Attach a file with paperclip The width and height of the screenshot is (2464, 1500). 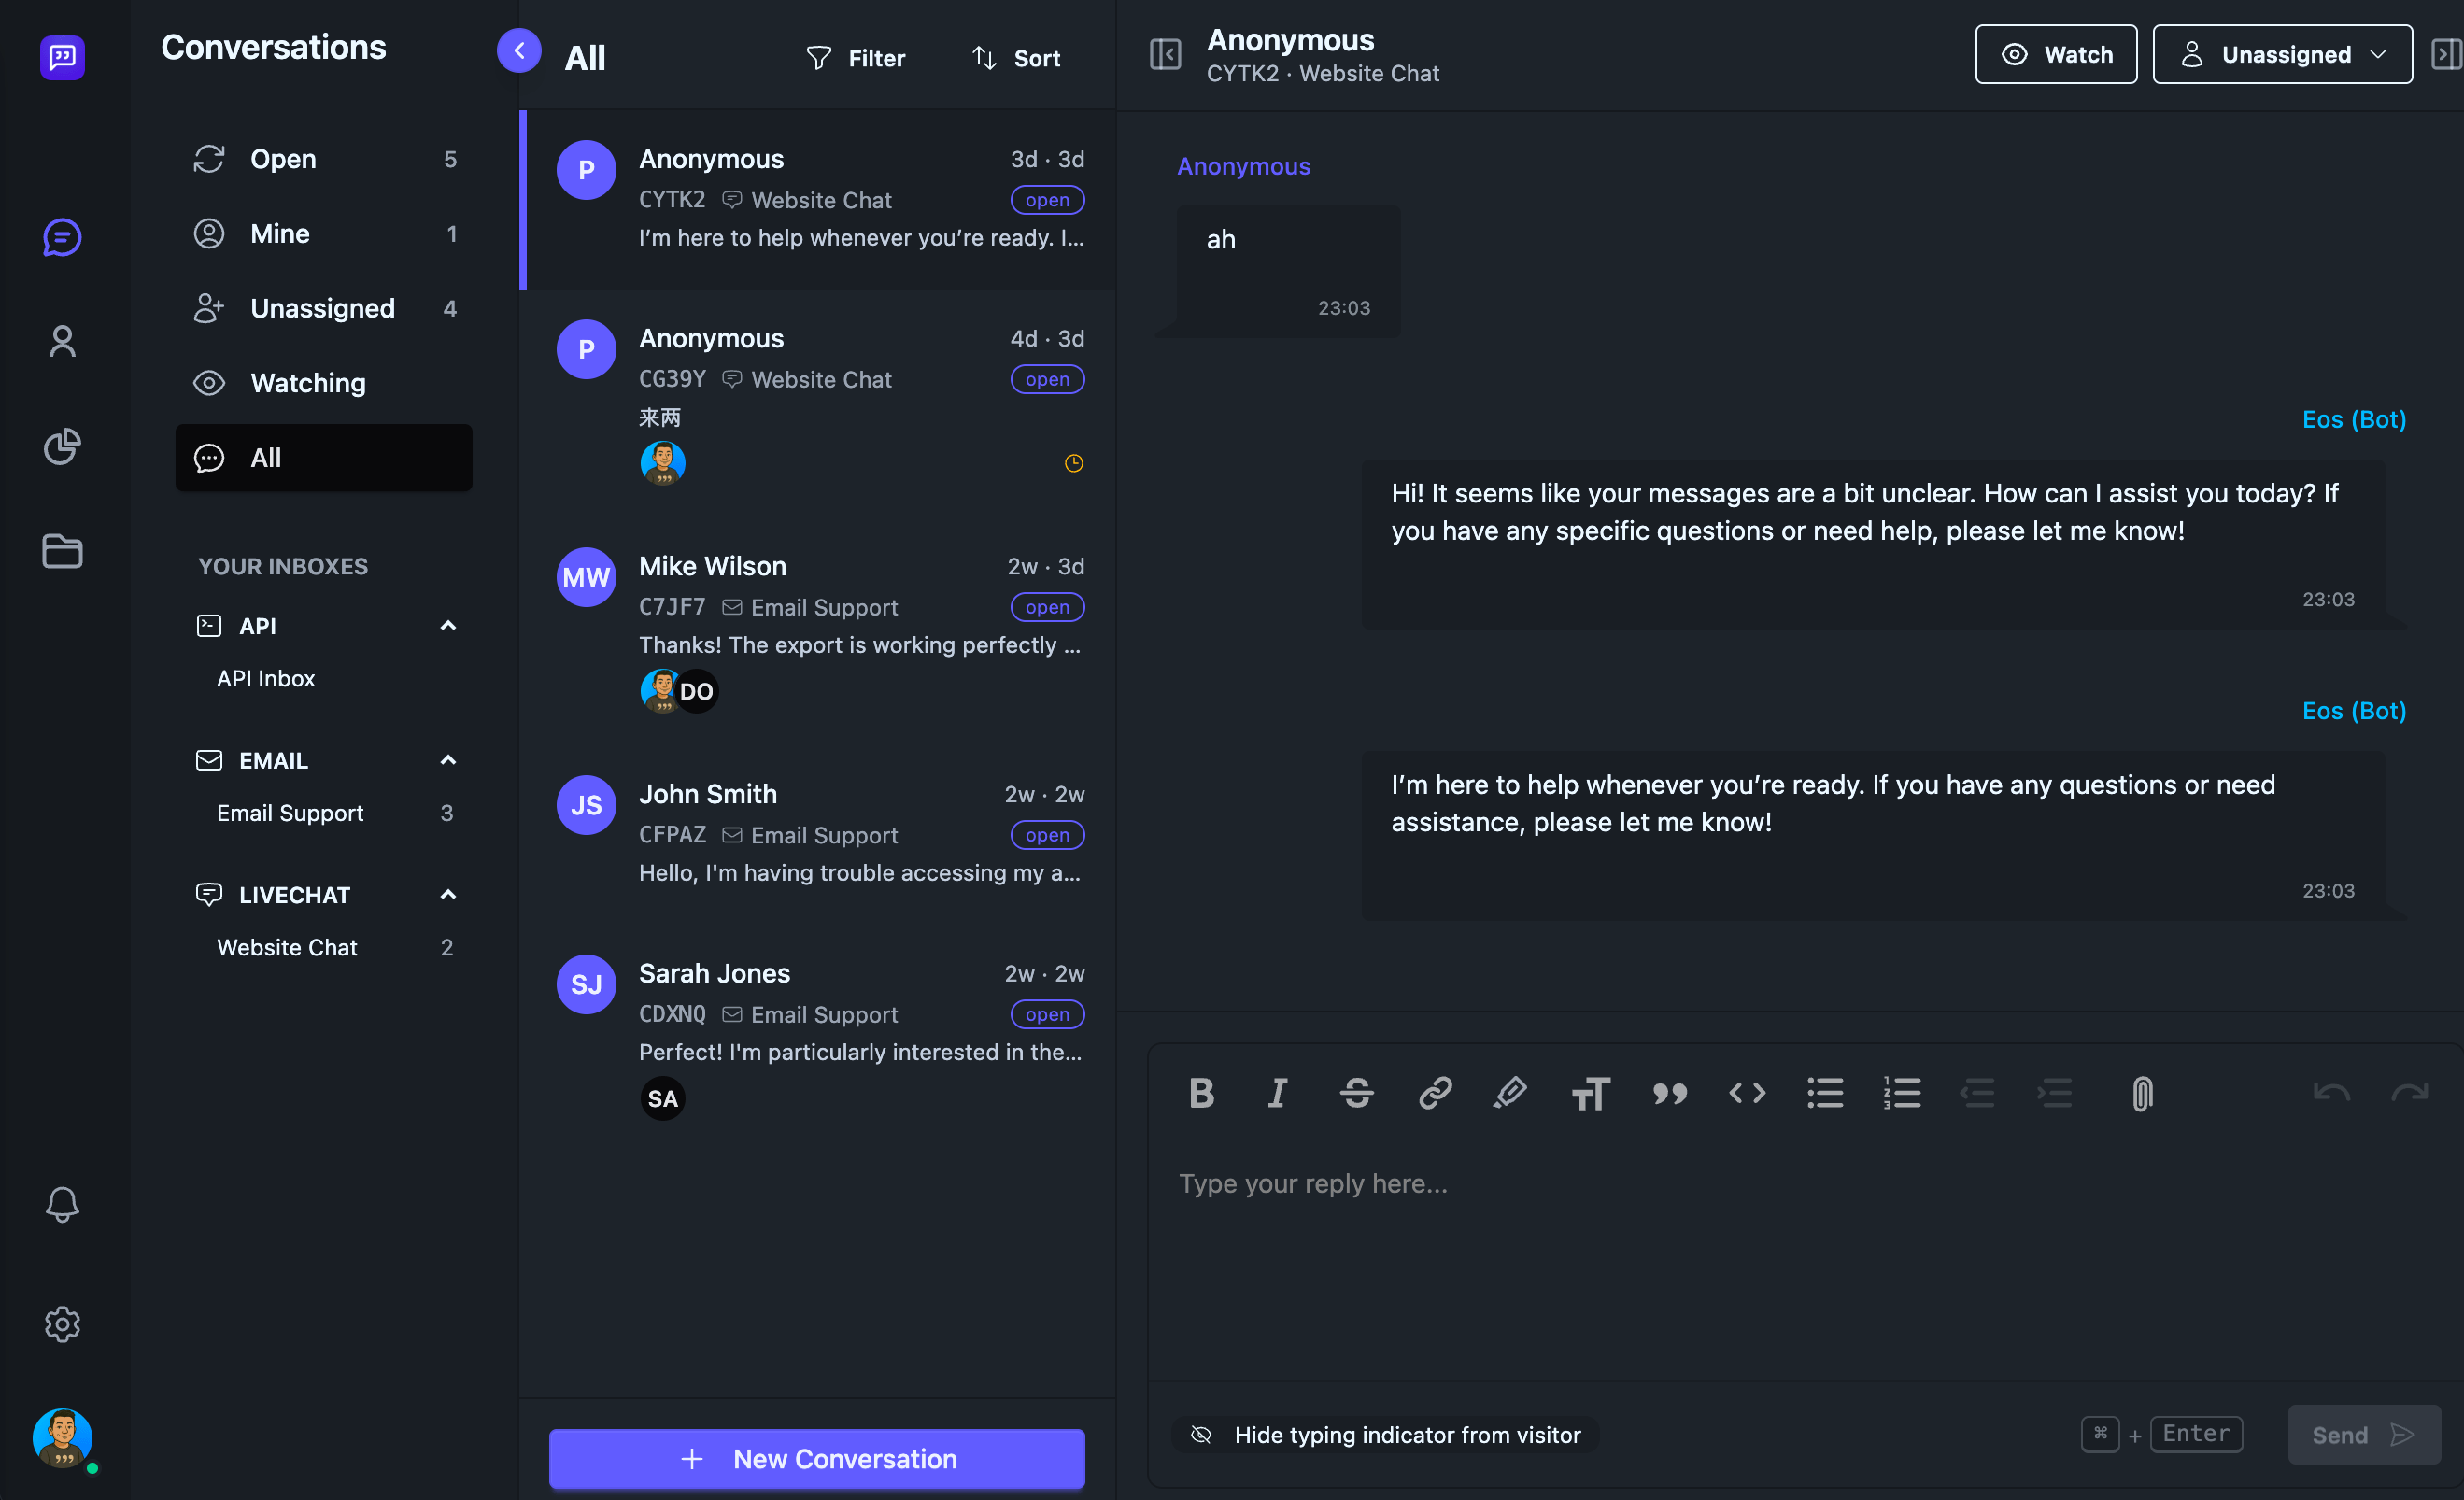pyautogui.click(x=2141, y=1093)
